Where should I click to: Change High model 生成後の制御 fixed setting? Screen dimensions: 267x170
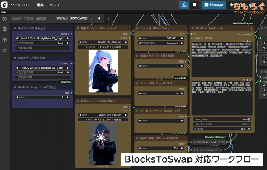coord(42,43)
